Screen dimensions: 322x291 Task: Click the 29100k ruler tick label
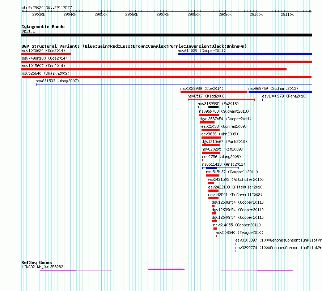tap(256, 14)
